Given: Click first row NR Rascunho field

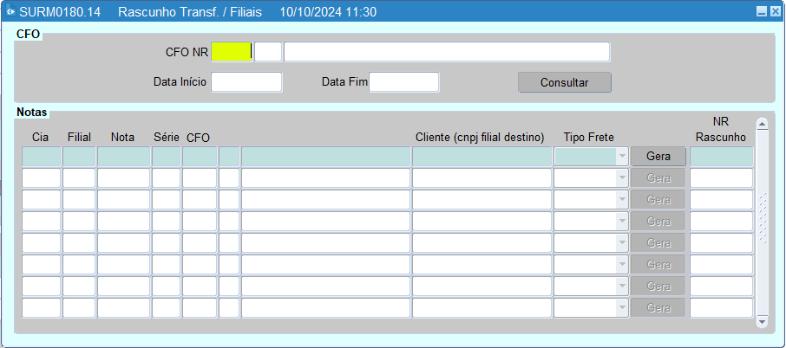Looking at the screenshot, I should click(x=721, y=157).
